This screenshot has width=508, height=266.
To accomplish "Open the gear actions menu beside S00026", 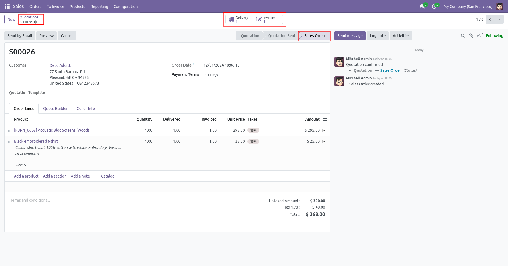I will click(35, 22).
